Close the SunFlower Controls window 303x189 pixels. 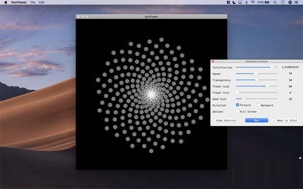[x=213, y=61]
